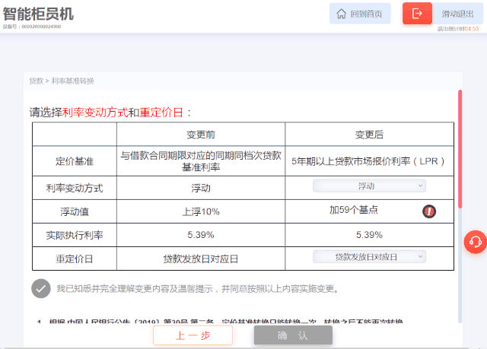Click the 变更后 column header
Image resolution: width=487 pixels, height=349 pixels.
click(369, 135)
